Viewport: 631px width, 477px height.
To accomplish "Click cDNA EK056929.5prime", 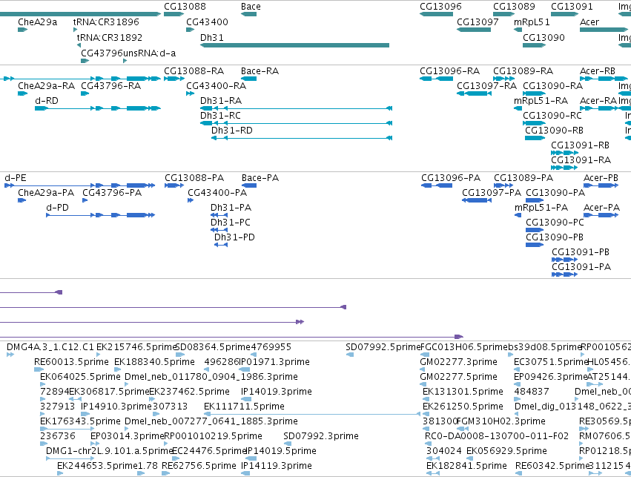I will click(x=506, y=450).
